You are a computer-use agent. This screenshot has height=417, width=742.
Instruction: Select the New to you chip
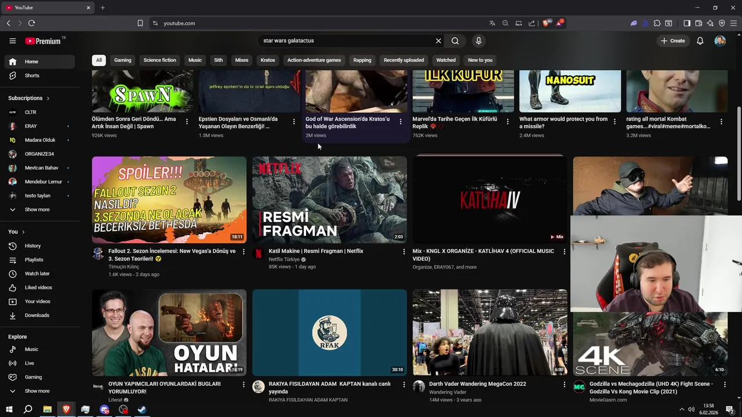click(x=480, y=60)
